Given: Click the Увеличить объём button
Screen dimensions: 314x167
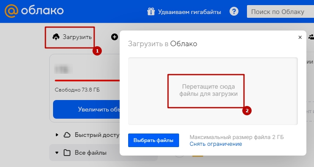Looking at the screenshot, I should point(86,109).
